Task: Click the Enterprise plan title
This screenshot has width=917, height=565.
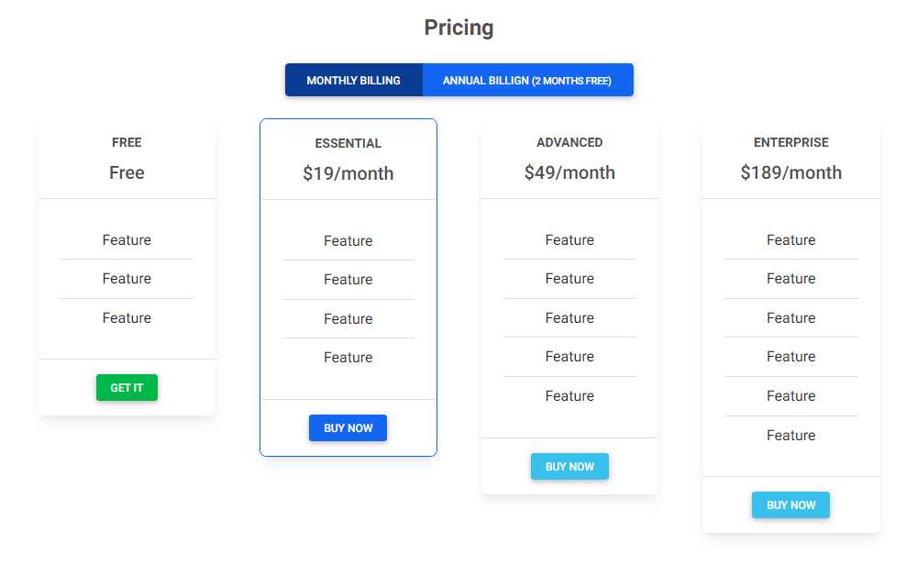Action: click(x=791, y=143)
